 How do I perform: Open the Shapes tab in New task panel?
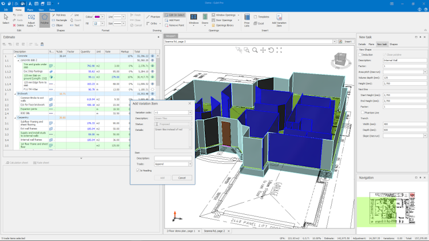[394, 44]
